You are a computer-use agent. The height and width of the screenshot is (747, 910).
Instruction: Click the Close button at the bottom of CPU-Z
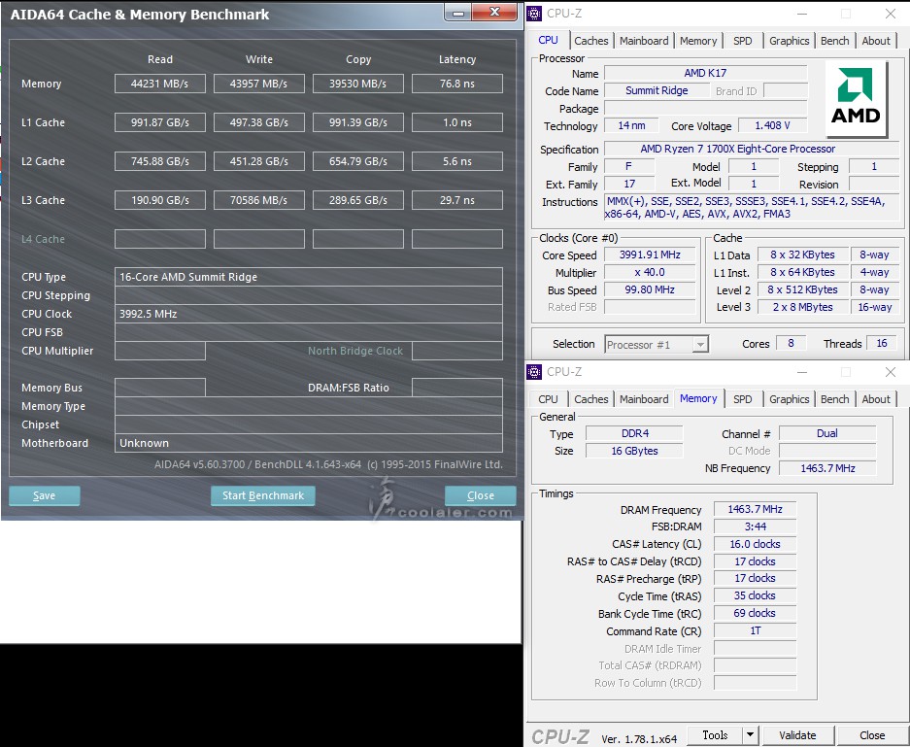tap(872, 735)
